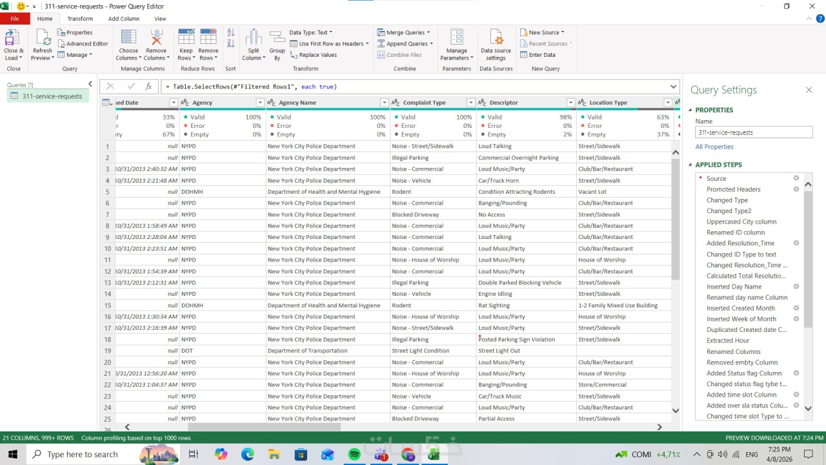Confirm the formula with the checkmark icon
The height and width of the screenshot is (465, 826).
pyautogui.click(x=131, y=86)
